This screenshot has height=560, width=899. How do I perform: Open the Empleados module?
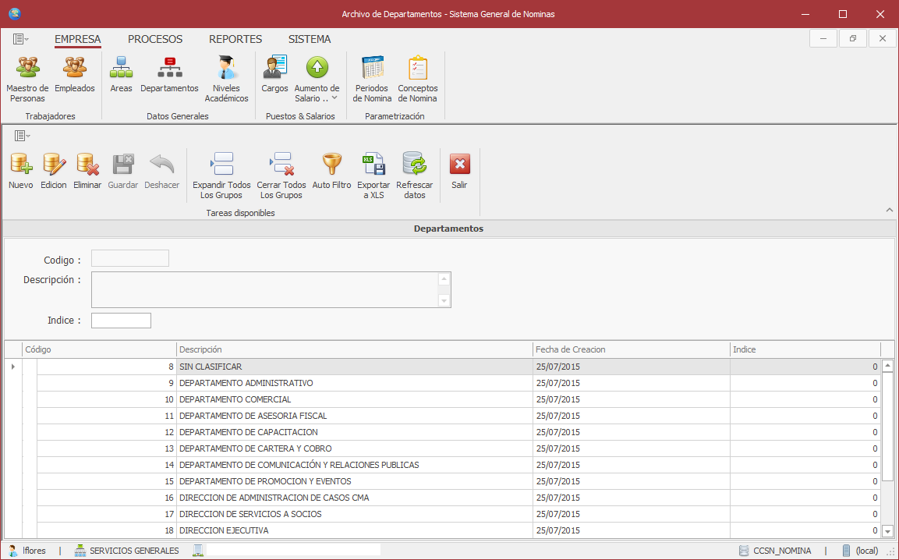[x=75, y=74]
